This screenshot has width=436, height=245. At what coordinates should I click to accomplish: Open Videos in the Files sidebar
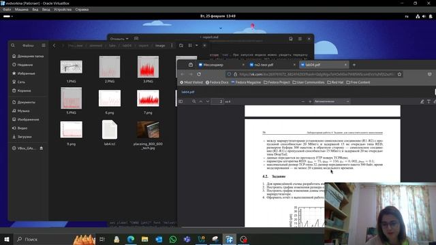(20, 128)
